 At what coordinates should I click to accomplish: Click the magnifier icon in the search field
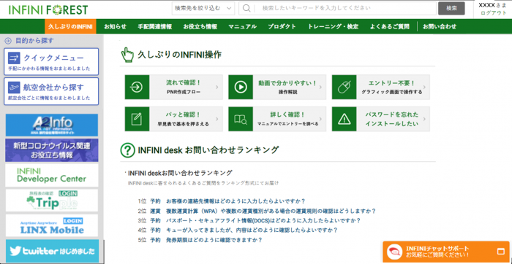point(247,8)
